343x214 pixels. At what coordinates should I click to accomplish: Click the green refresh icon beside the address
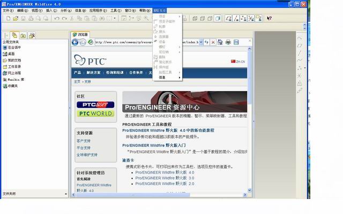click(91, 42)
